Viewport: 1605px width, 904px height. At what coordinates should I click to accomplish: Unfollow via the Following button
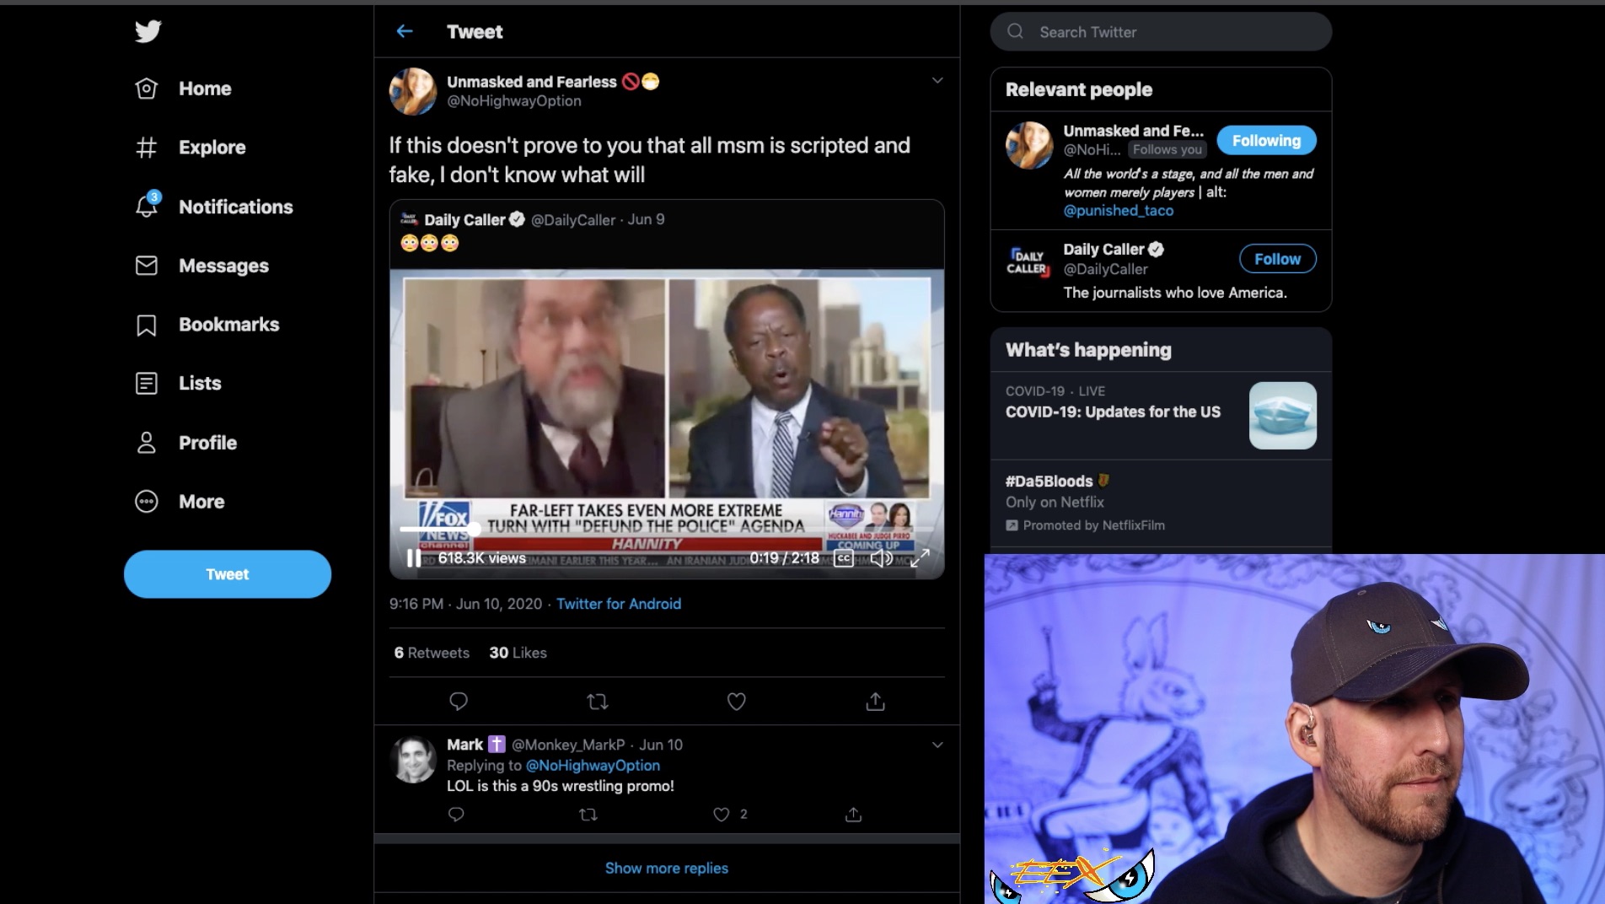point(1266,141)
